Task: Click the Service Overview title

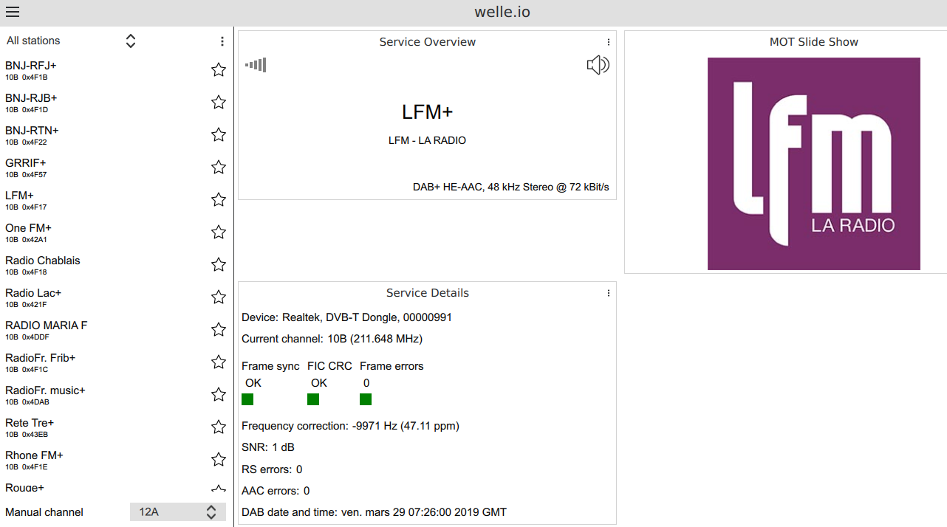Action: click(428, 42)
